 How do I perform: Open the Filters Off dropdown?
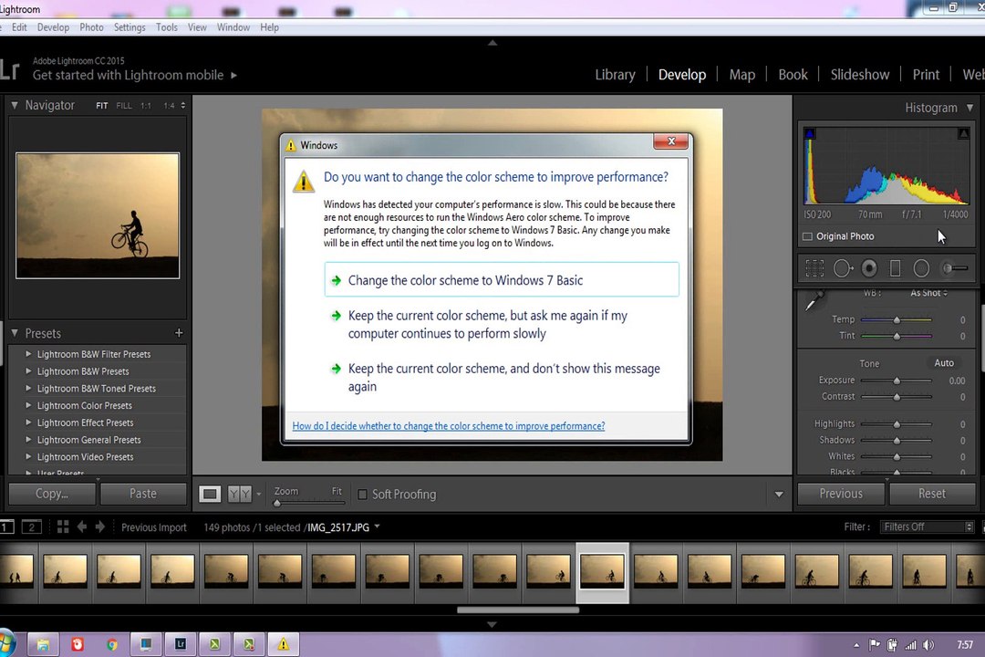coord(927,527)
